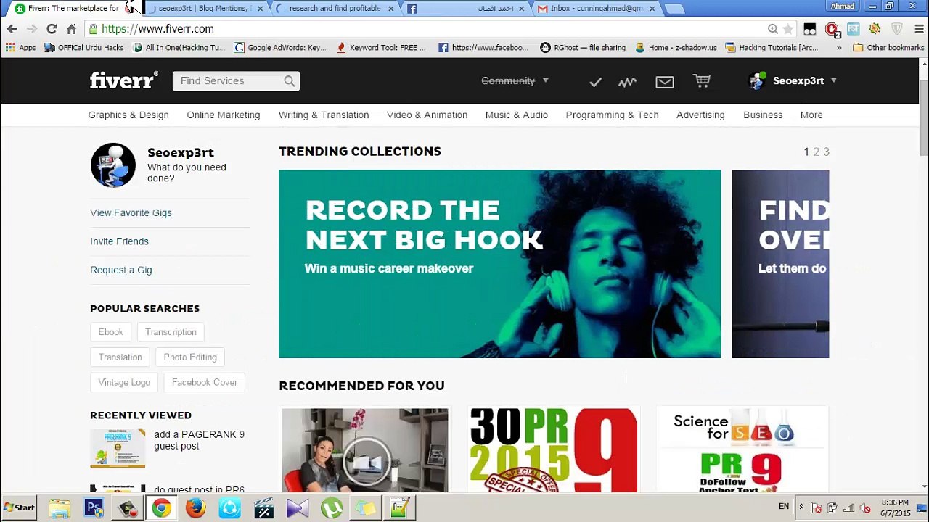Select the Translation popular search tag
Image resolution: width=929 pixels, height=522 pixels.
tap(120, 357)
